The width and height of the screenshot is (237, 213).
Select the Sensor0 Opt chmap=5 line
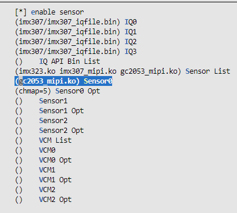[x=58, y=91]
